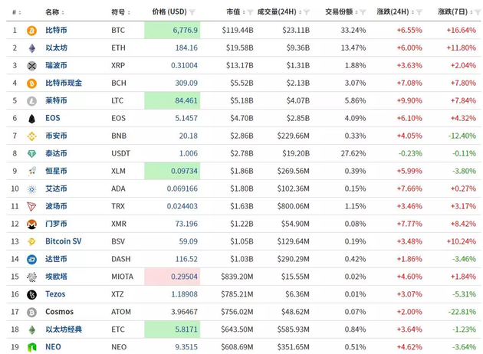The height and width of the screenshot is (354, 483).
Task: Click the trade share 33.24%
Action: click(353, 30)
